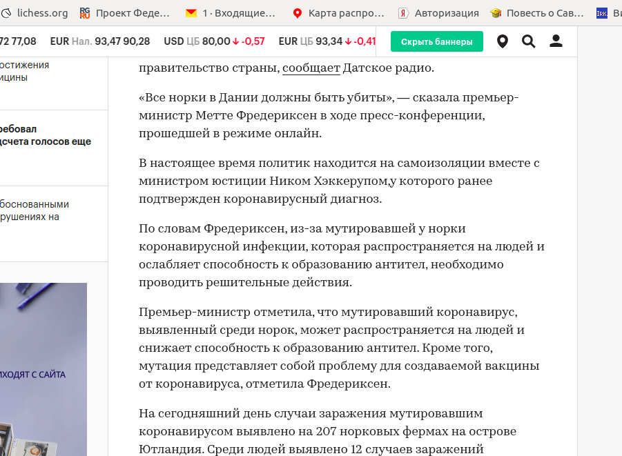Open sidebar news item ending …остижения
622x456 pixels.
pyautogui.click(x=25, y=71)
